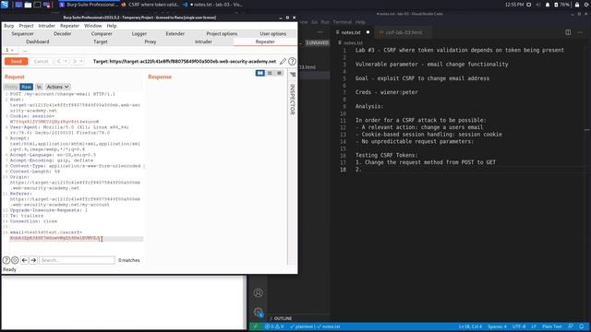The image size is (591, 332).
Task: Switch to Burp Suite Professional in taskbar
Action: click(x=90, y=5)
